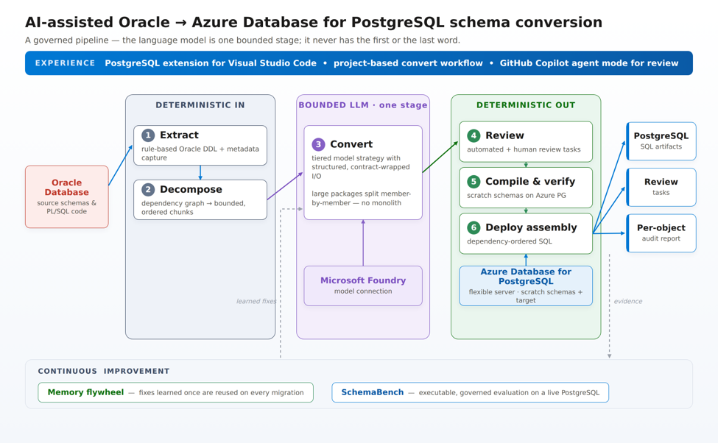The image size is (718, 443).
Task: Click 'fixes learned once are reused' description
Action: tap(221, 393)
